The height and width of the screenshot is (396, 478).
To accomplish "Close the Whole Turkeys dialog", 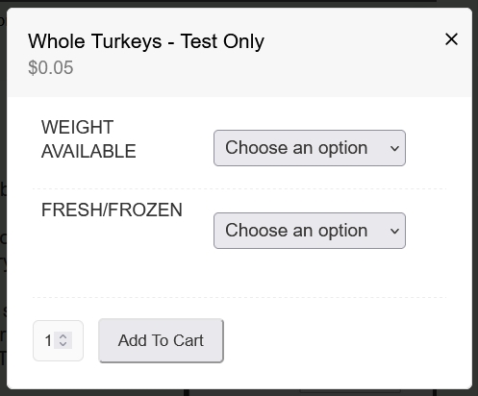I will tap(451, 39).
